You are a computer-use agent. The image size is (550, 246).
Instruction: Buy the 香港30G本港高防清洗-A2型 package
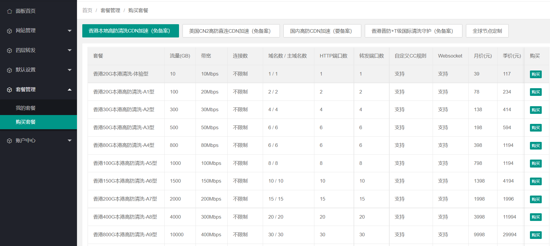pyautogui.click(x=536, y=110)
